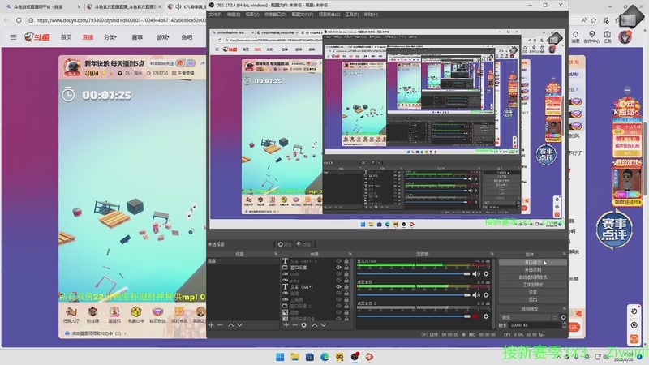This screenshot has width=649, height=365.
Task: Remove the selected scene with the minus icon
Action: [x=220, y=325]
